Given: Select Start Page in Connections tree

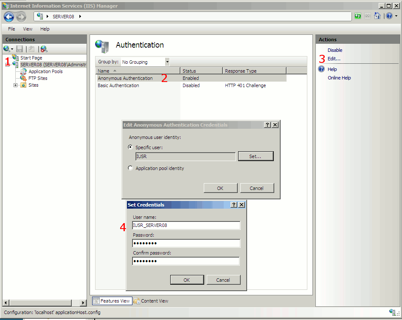Looking at the screenshot, I should pos(31,58).
